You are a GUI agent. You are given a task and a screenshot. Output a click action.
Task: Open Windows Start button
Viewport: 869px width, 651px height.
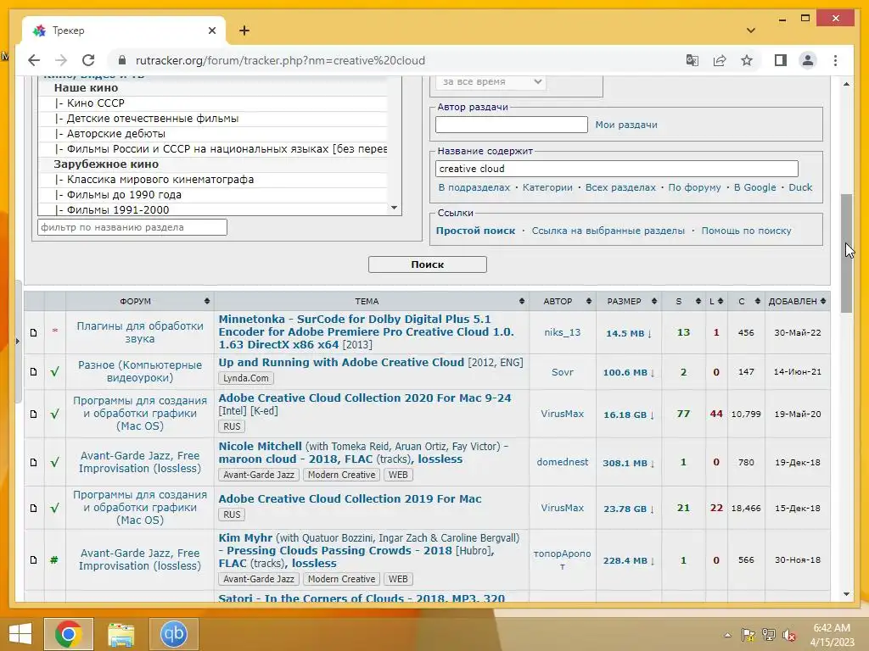click(x=20, y=634)
